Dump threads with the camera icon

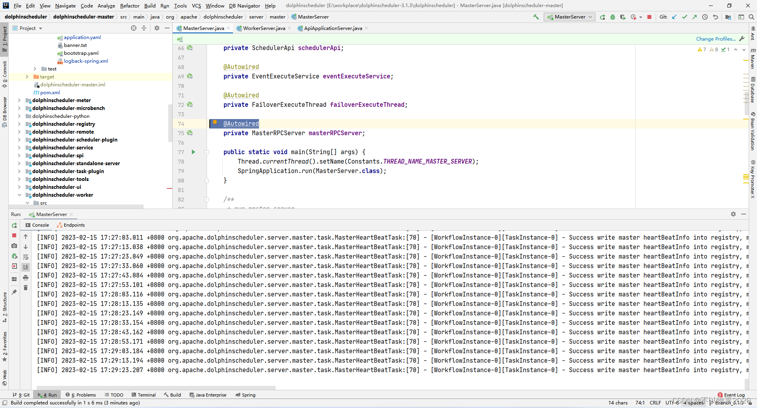coord(14,246)
